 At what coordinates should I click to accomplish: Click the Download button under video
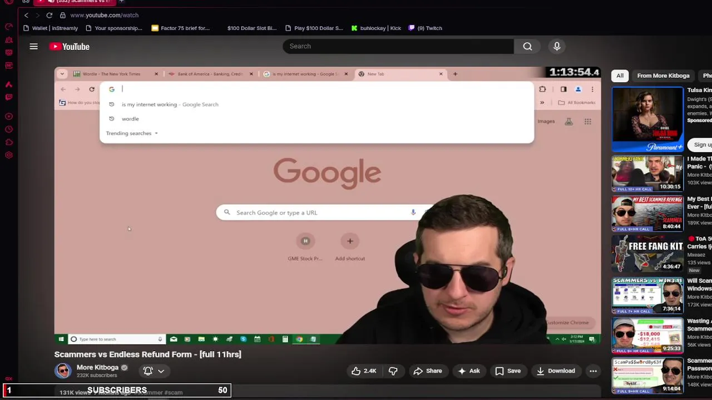click(555, 371)
